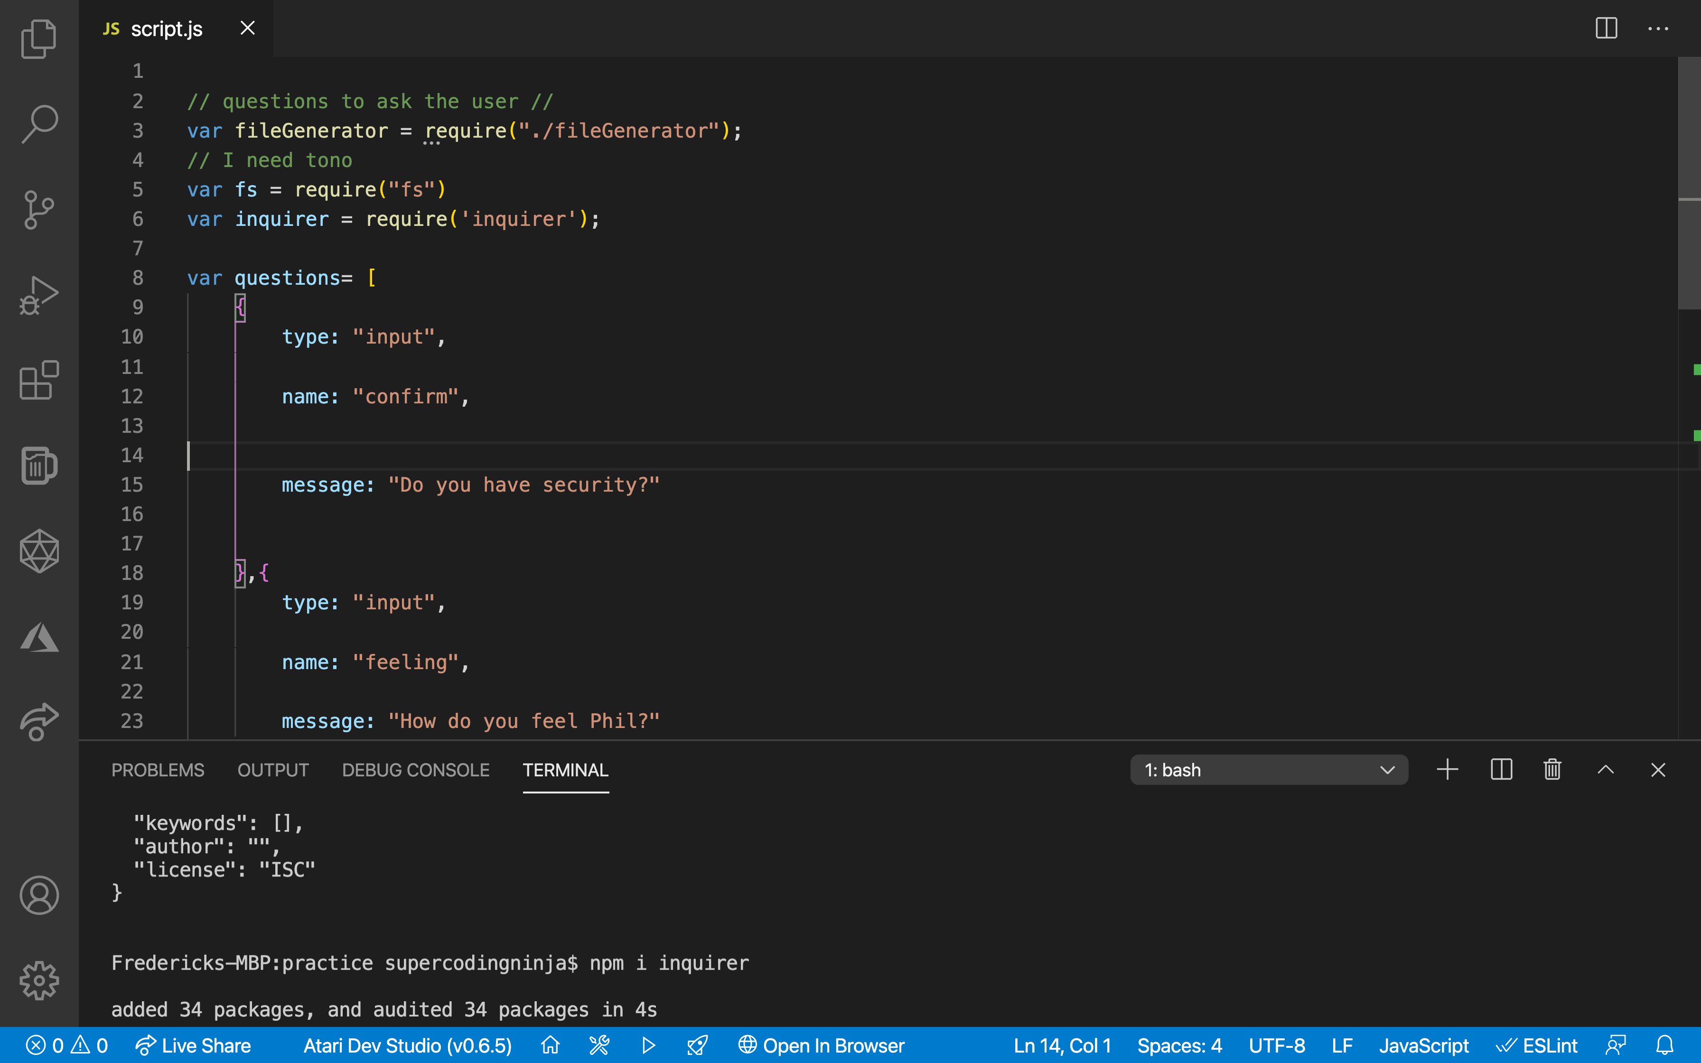Screen dimensions: 1701x1063
Task: Open the Run and Debug view
Action: click(x=38, y=295)
